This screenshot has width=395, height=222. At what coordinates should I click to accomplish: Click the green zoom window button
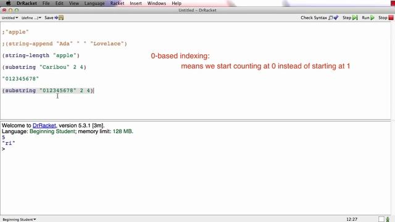(17, 10)
